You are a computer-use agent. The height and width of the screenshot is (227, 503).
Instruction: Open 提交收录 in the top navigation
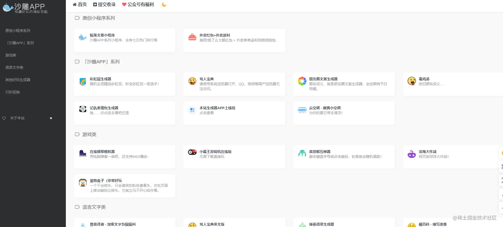[104, 4]
